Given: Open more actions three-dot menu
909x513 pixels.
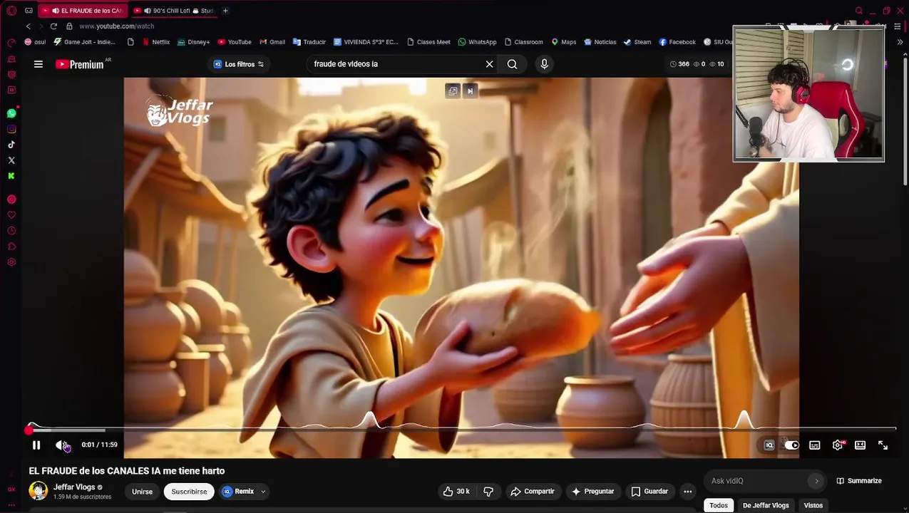Looking at the screenshot, I should click(x=687, y=491).
